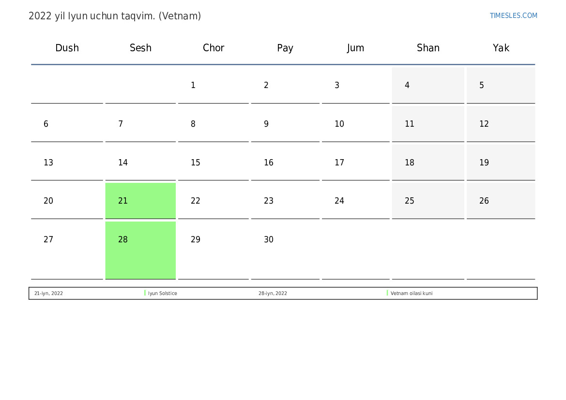Click day 9 in the calendar
This screenshot has height=400, width=566.
(285, 124)
